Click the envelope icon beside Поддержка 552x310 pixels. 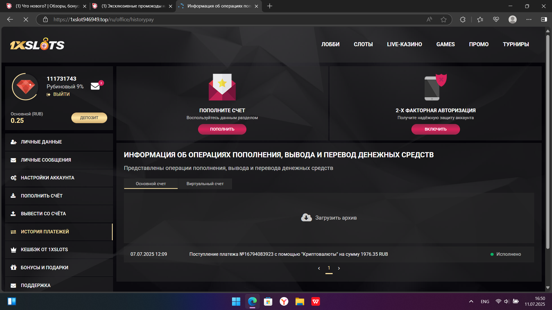(14, 285)
